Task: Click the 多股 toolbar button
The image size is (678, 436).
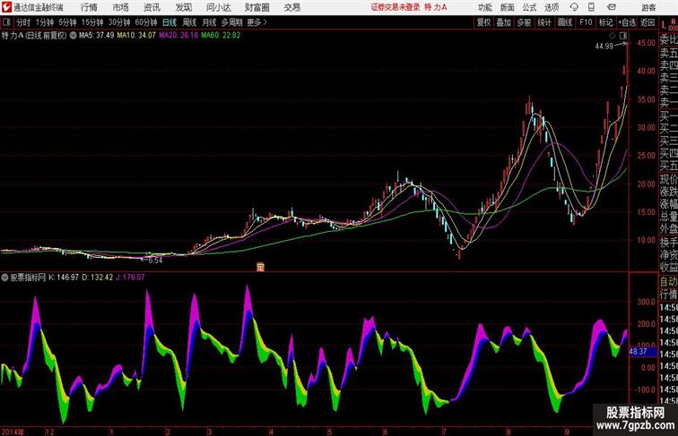Action: 524,22
